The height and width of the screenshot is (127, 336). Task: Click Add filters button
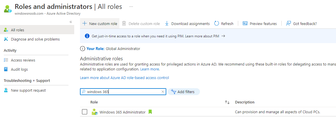[x=184, y=92]
